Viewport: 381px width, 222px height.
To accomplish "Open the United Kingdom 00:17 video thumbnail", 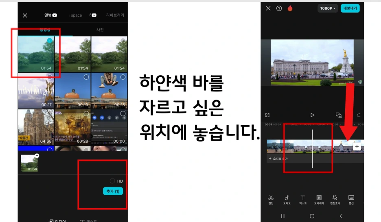I will pyautogui.click(x=36, y=91).
